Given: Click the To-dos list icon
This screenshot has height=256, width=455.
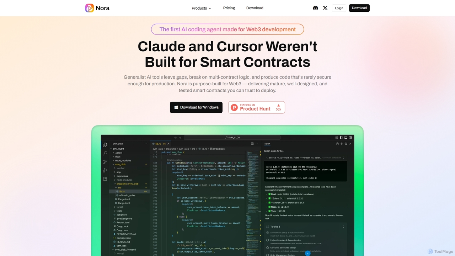Looking at the screenshot, I should coord(267,226).
